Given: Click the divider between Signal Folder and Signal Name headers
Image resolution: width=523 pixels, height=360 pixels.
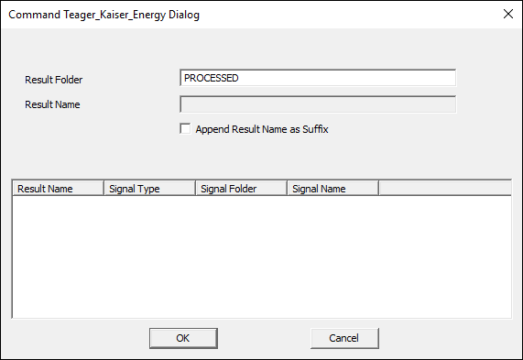Looking at the screenshot, I should [x=288, y=188].
